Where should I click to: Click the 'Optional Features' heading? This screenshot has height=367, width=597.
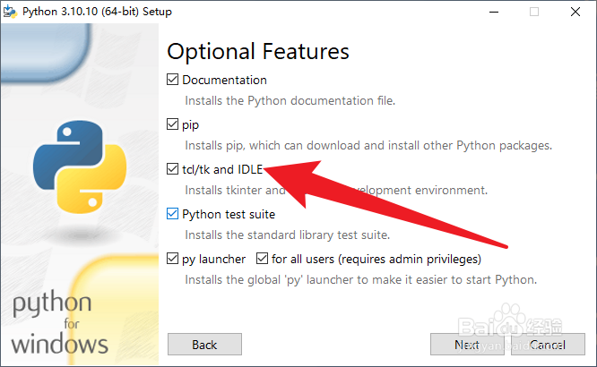[258, 52]
